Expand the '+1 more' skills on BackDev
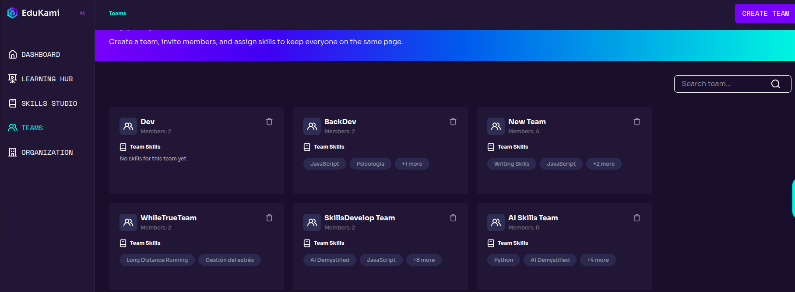This screenshot has width=795, height=292. pyautogui.click(x=412, y=164)
